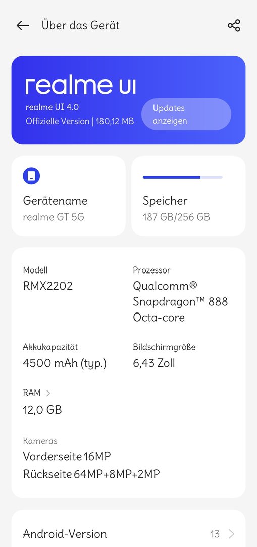
Task: Tap the blue device icon
Action: [x=31, y=176]
